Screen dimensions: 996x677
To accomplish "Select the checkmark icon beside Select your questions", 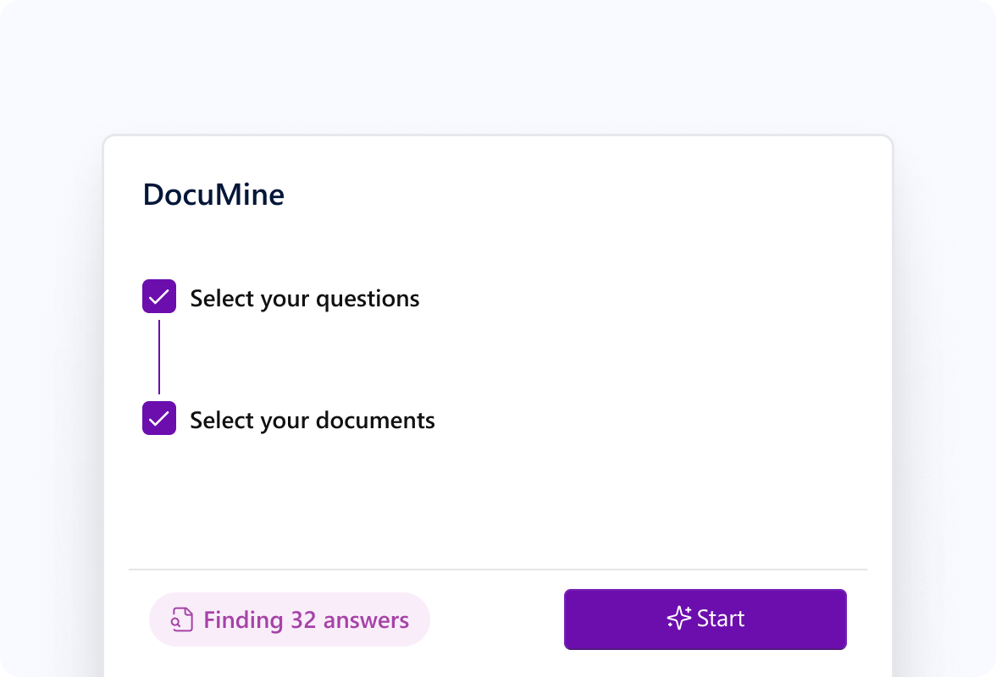I will pos(159,296).
